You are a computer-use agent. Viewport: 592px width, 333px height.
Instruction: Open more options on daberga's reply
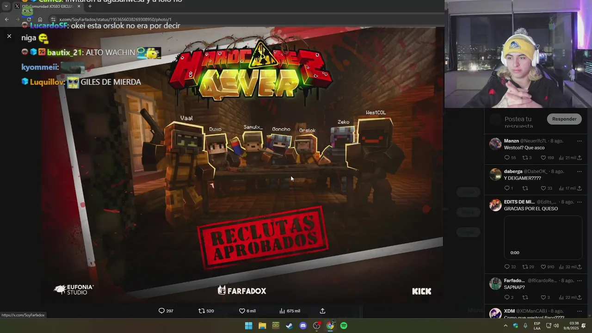pyautogui.click(x=579, y=171)
